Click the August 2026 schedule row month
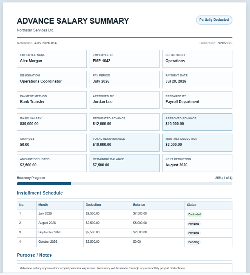Screen dimensions: 250x275 47,223
